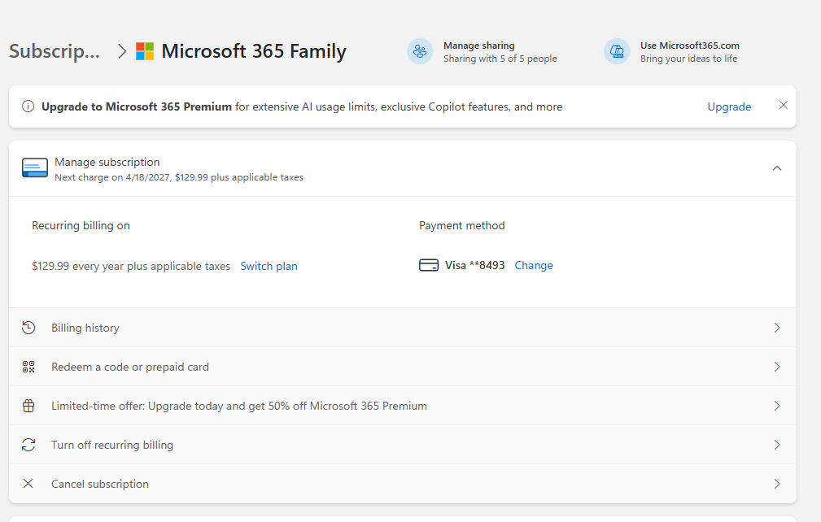Open chevron for Cancel subscription row
Screen dimensions: 821x522
point(777,484)
